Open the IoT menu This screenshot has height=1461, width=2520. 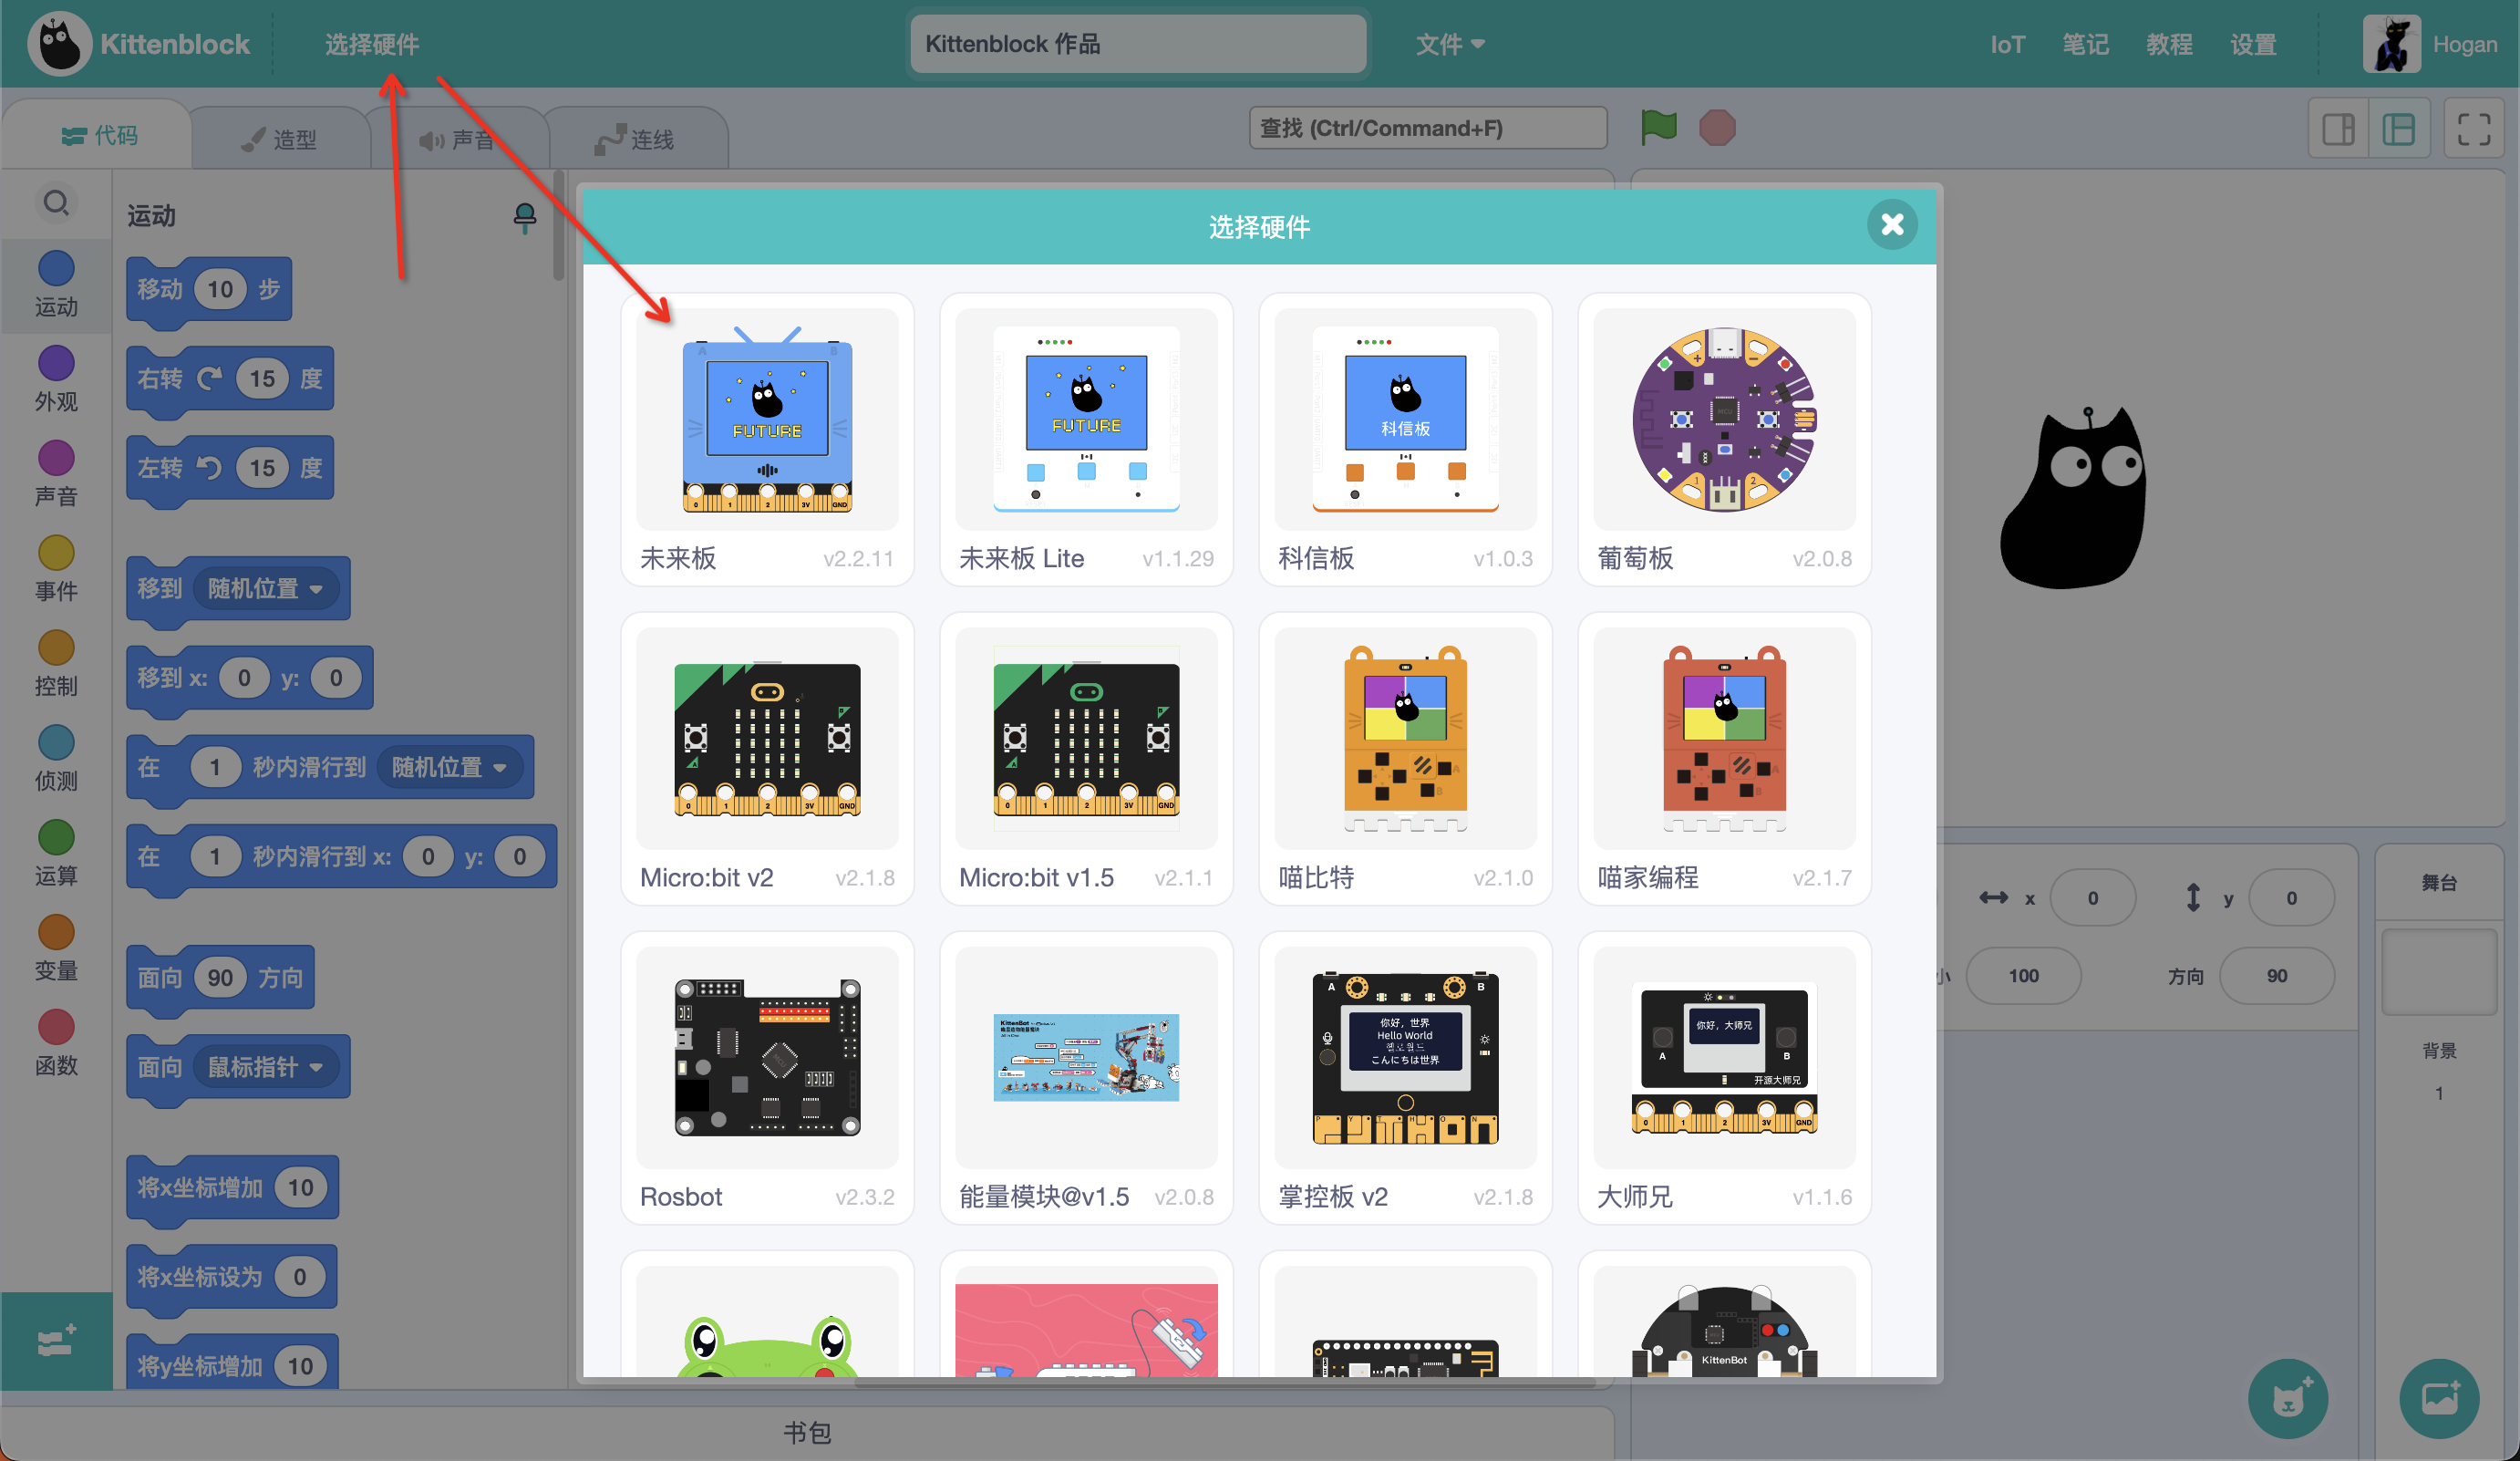pos(2007,44)
